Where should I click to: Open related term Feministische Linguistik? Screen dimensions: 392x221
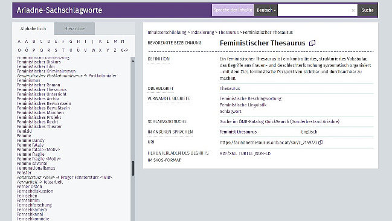(243, 105)
